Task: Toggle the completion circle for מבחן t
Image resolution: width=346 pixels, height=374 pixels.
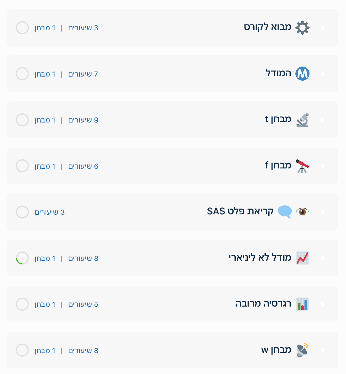Action: (22, 120)
